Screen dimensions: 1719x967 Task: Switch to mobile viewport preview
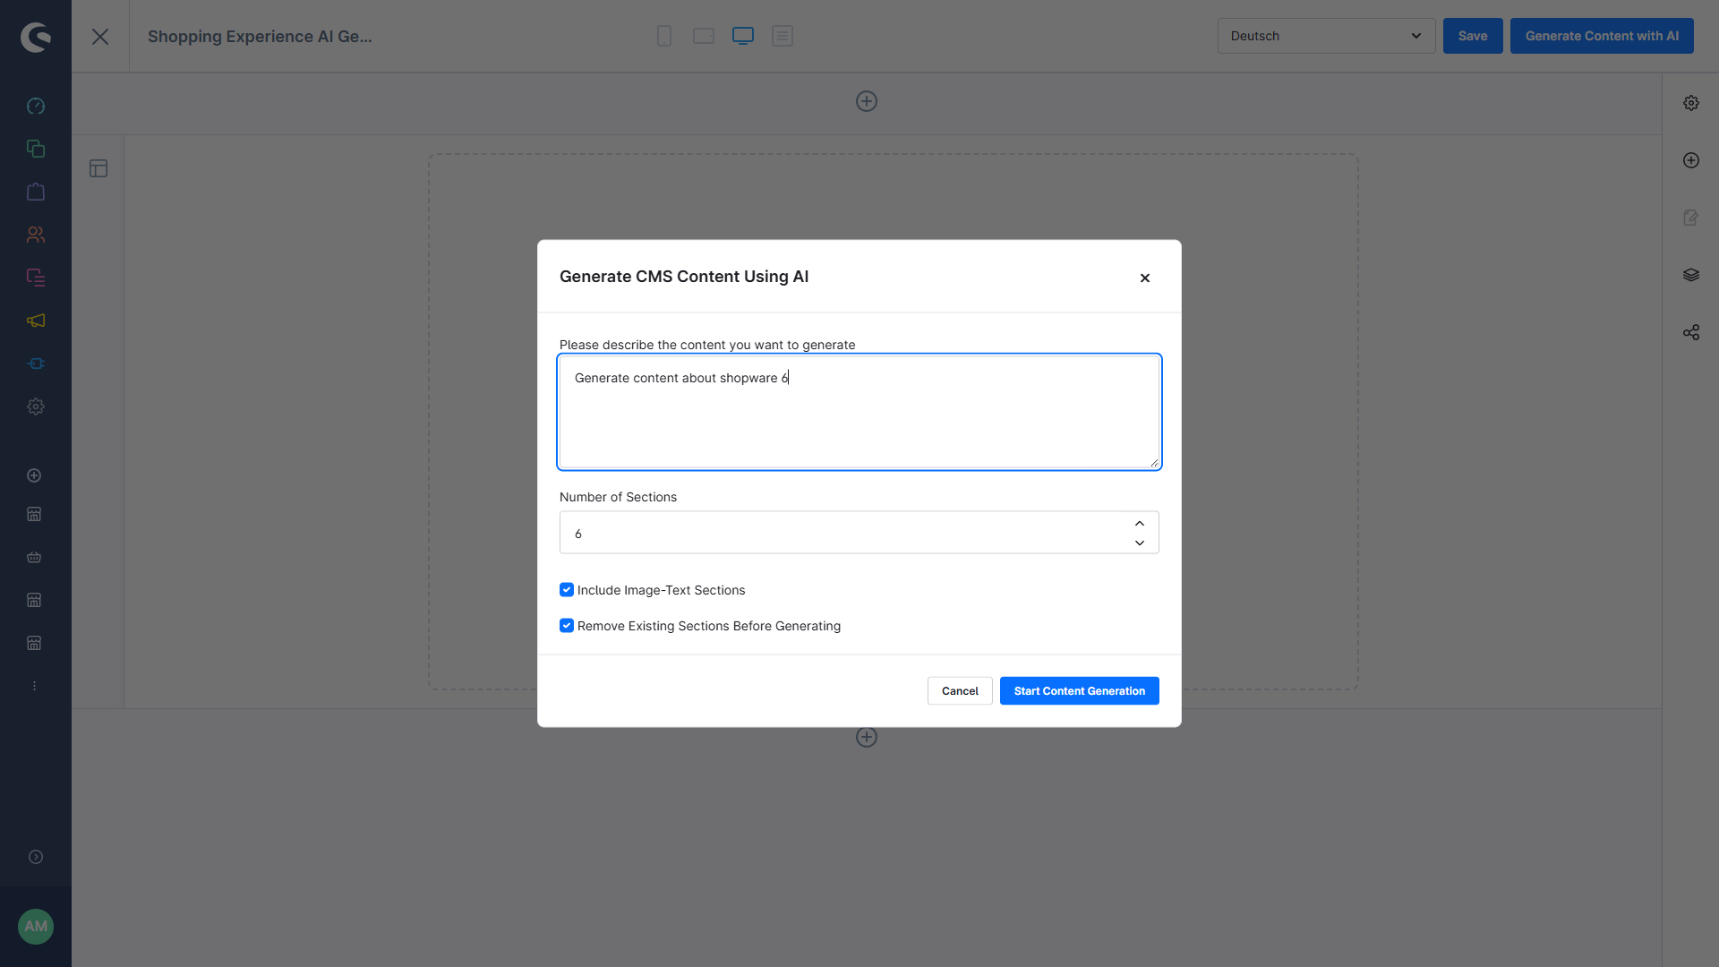click(663, 36)
